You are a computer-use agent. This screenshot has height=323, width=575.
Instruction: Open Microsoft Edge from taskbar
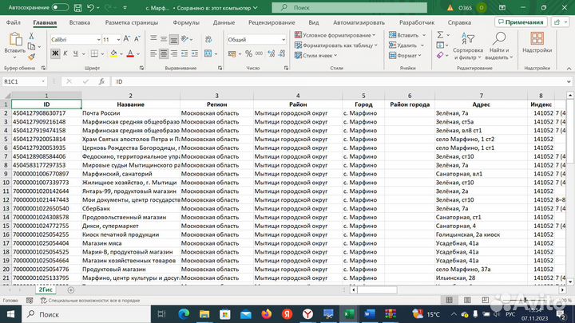click(x=184, y=314)
